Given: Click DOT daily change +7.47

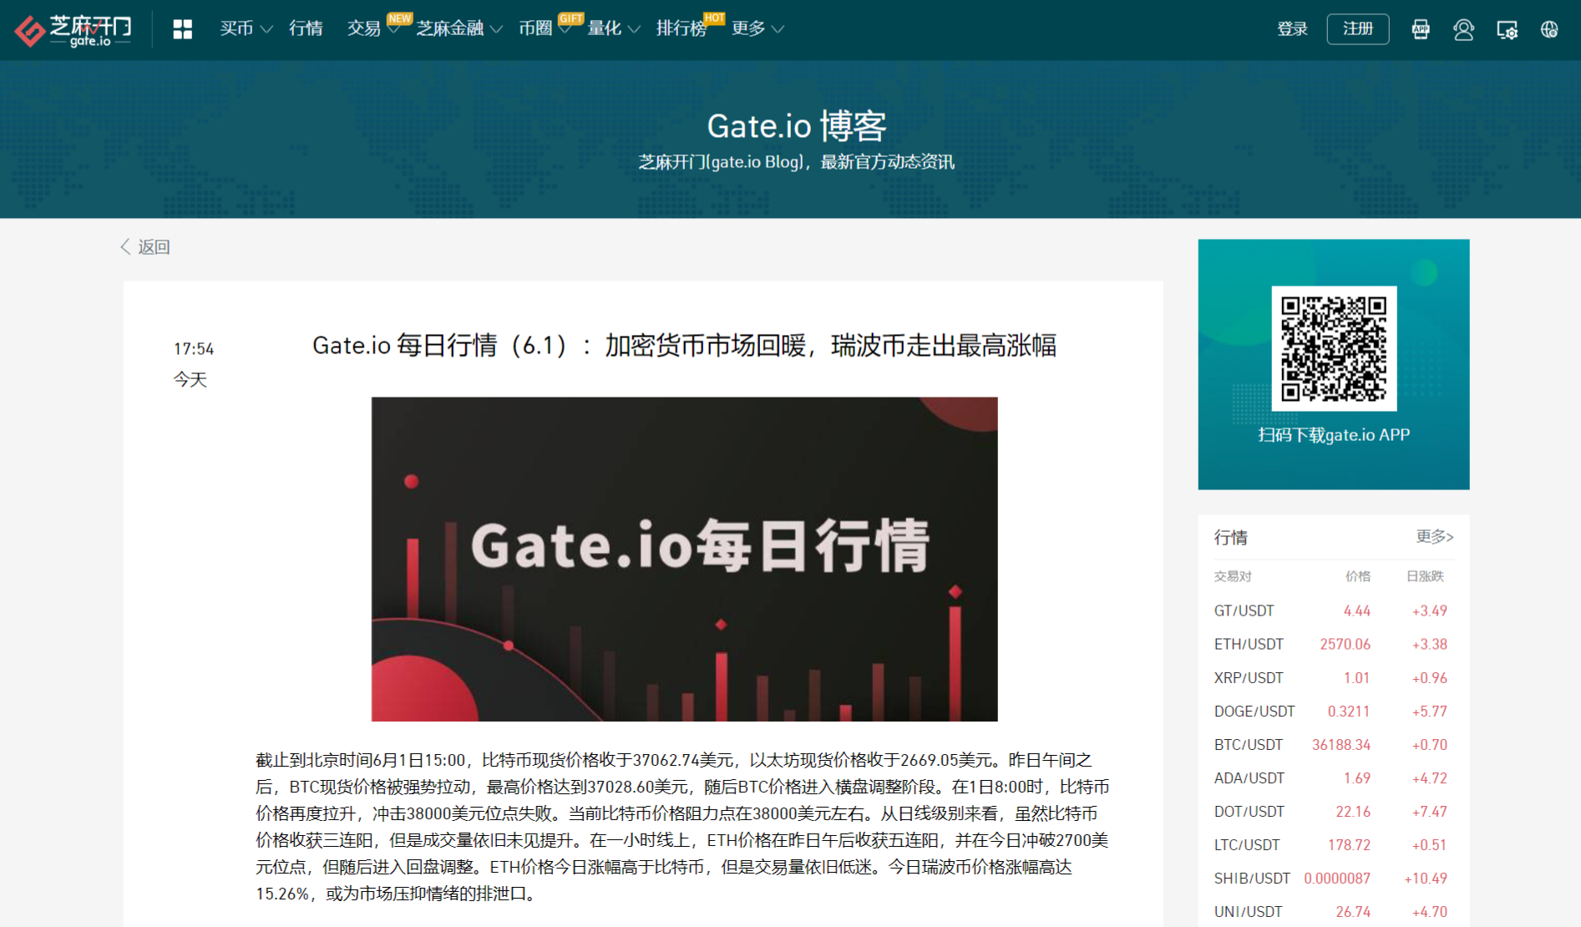Looking at the screenshot, I should coord(1429,811).
